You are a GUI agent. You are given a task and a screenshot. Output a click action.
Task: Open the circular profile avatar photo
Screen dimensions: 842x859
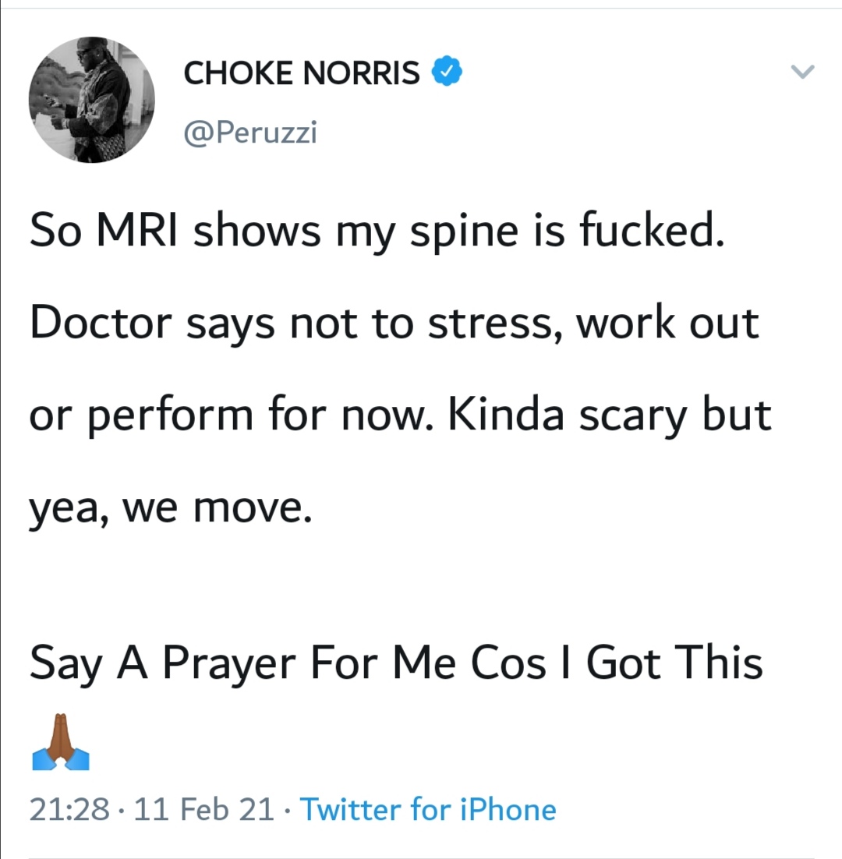pos(92,100)
